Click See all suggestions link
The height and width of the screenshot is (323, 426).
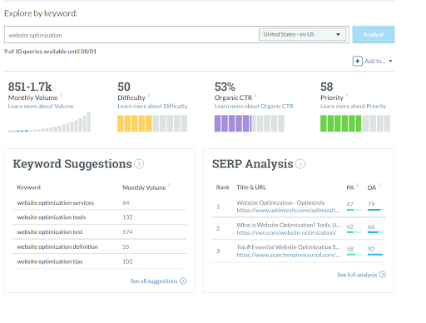coord(154,281)
